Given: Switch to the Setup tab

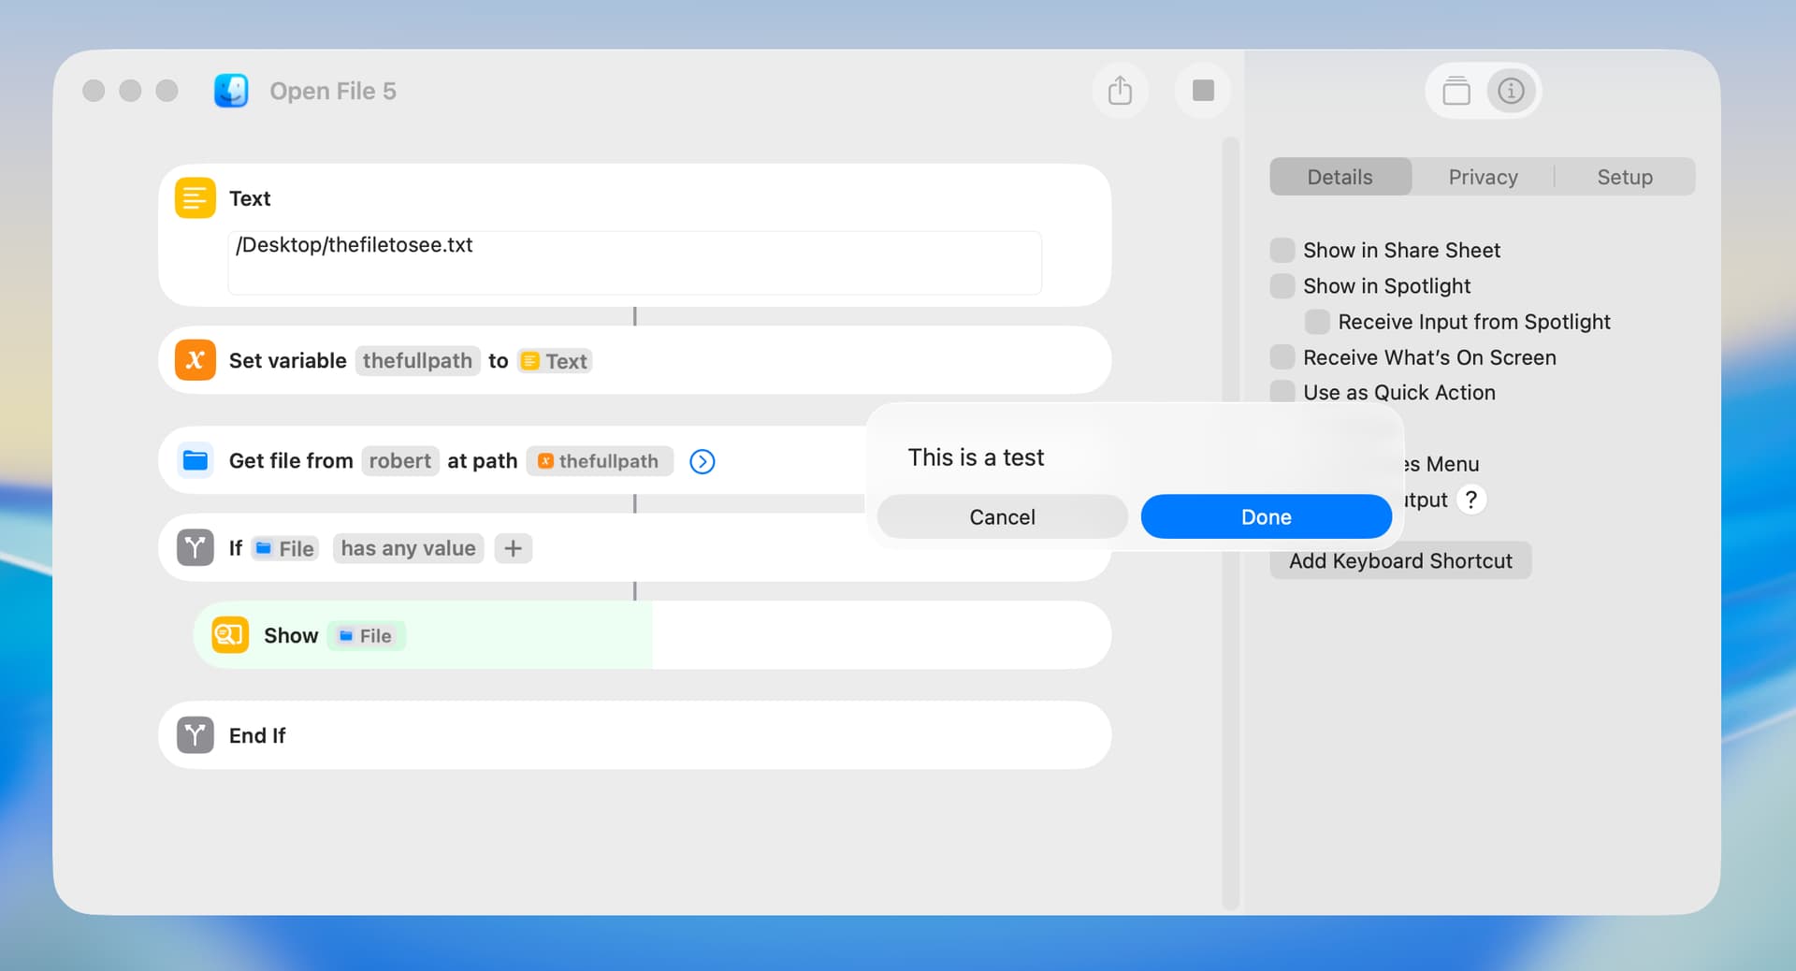Looking at the screenshot, I should tap(1624, 177).
